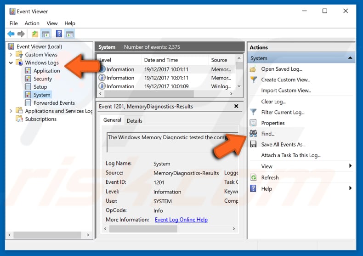The width and height of the screenshot is (363, 256).
Task: Open the Forwarded Events log
Action: 54,103
